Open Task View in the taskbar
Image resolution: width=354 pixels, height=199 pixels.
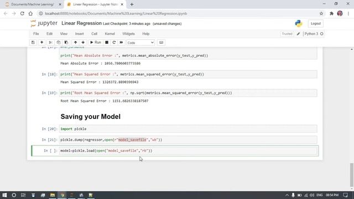pos(23,195)
